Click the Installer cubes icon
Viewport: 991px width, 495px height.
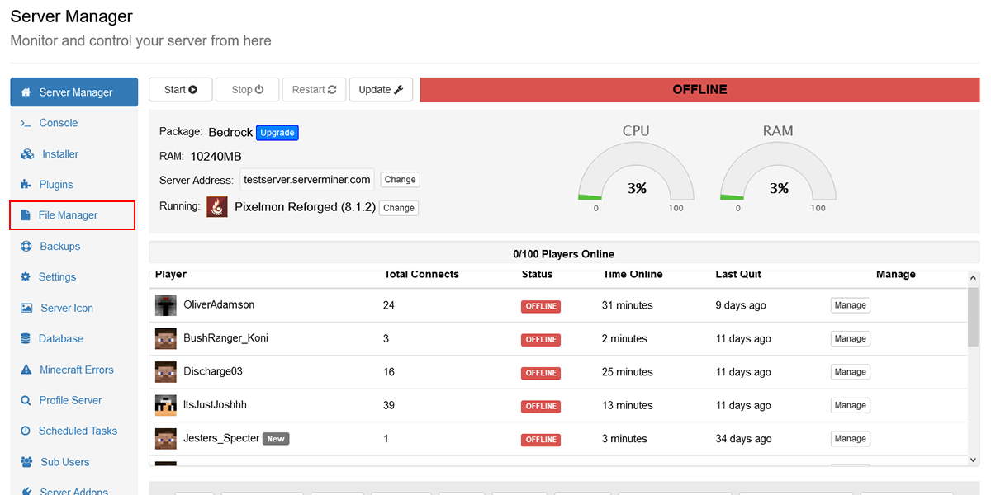27,154
